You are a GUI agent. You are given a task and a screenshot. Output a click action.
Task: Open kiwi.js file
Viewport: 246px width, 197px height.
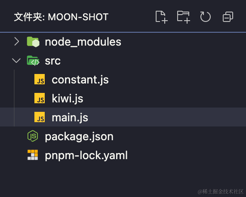pos(68,98)
